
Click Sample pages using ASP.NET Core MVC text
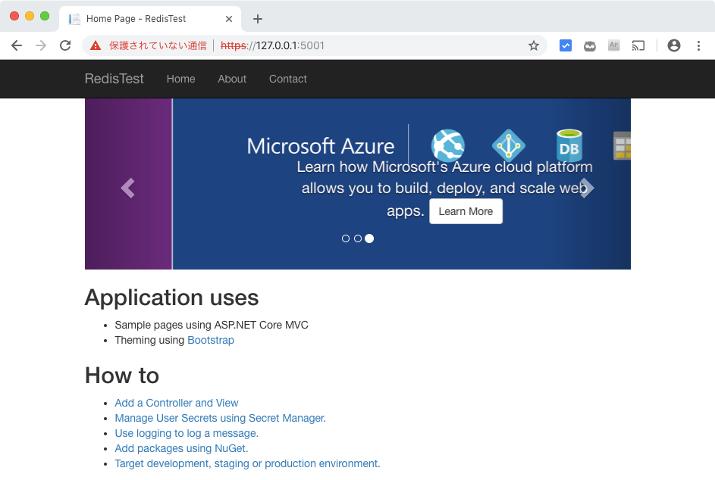(212, 325)
